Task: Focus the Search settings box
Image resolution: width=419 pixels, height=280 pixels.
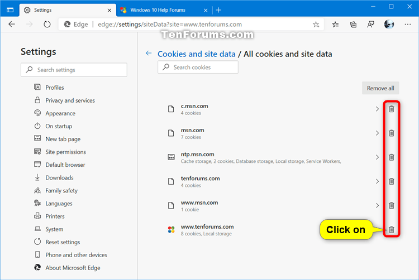Action: pyautogui.click(x=74, y=70)
